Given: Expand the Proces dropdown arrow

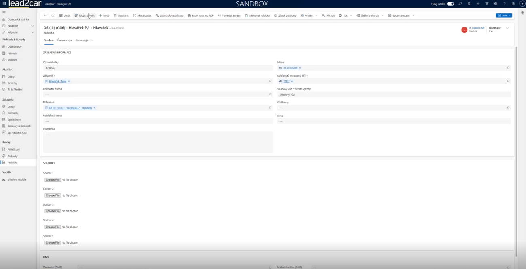Looking at the screenshot, I should click(x=316, y=15).
